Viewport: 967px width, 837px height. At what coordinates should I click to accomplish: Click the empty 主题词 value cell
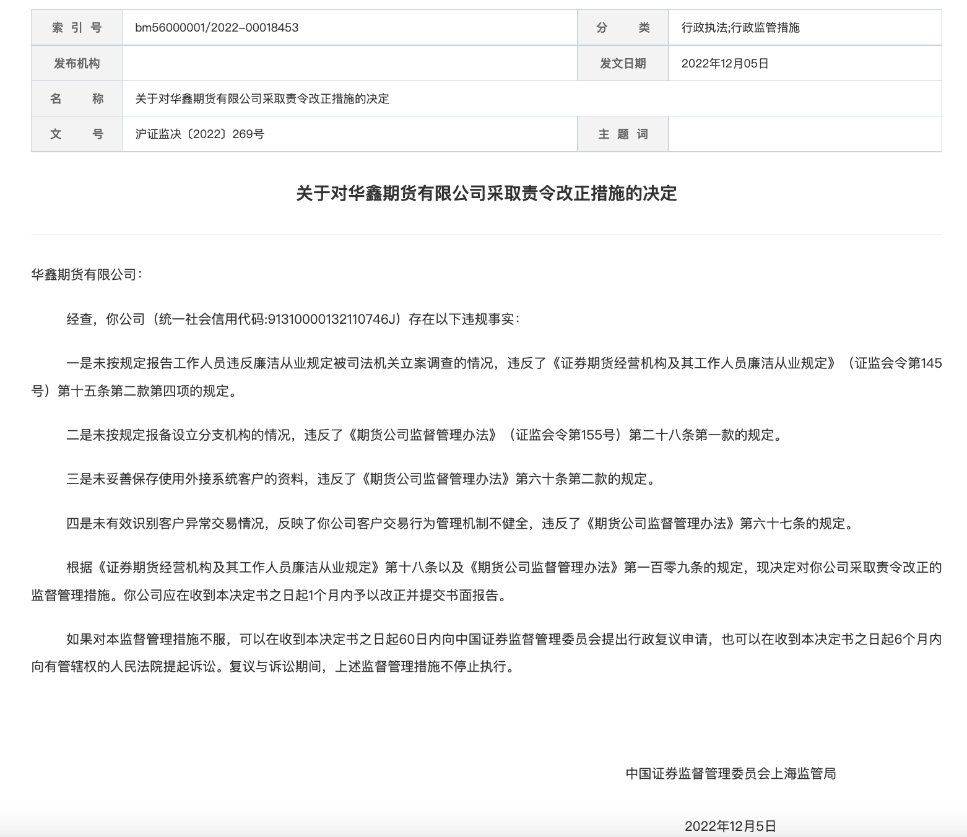(x=805, y=134)
